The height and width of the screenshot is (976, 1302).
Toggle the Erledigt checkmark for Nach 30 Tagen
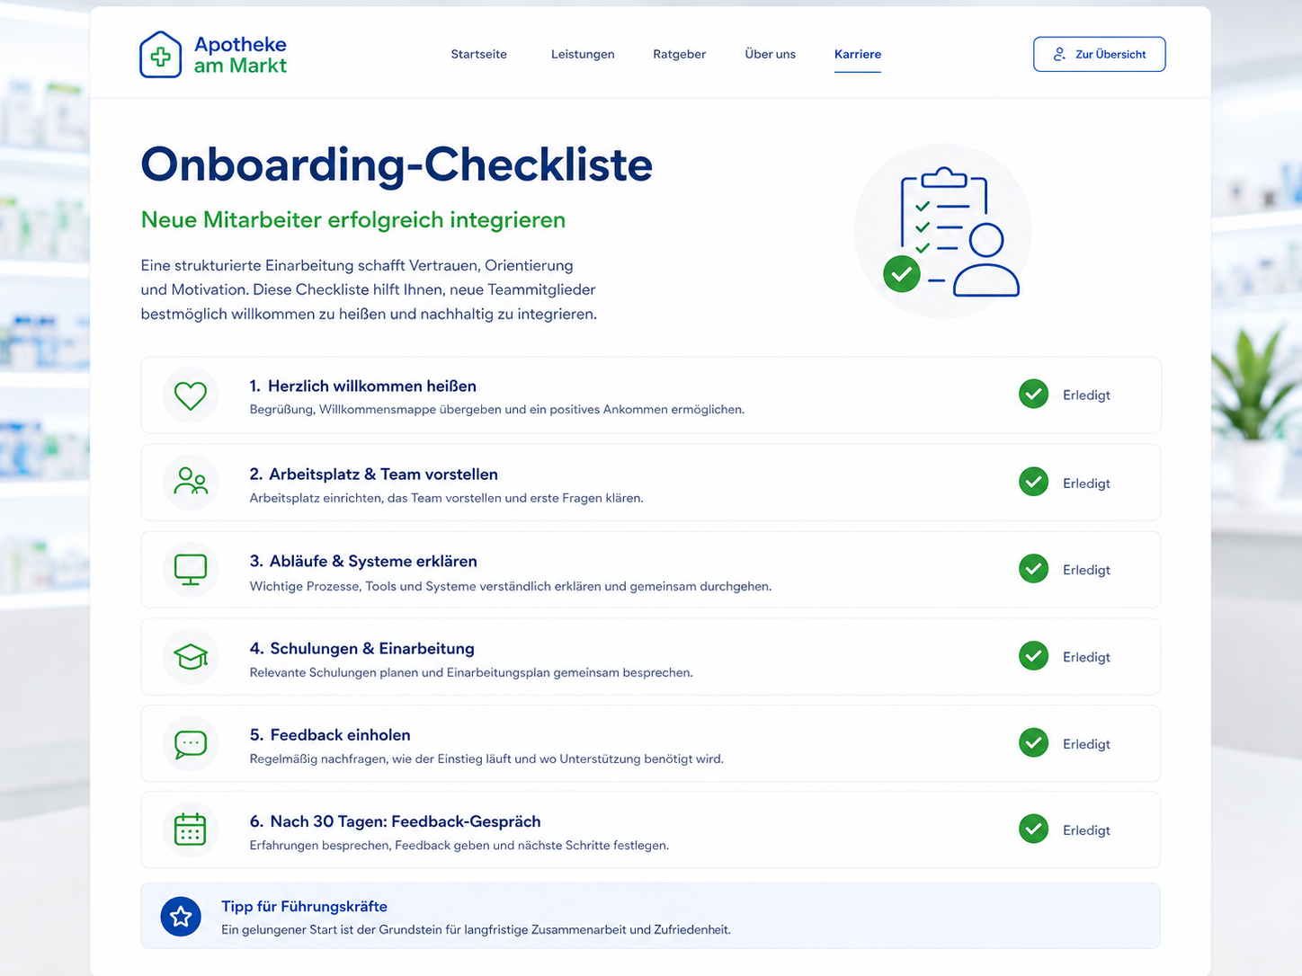pos(1034,829)
